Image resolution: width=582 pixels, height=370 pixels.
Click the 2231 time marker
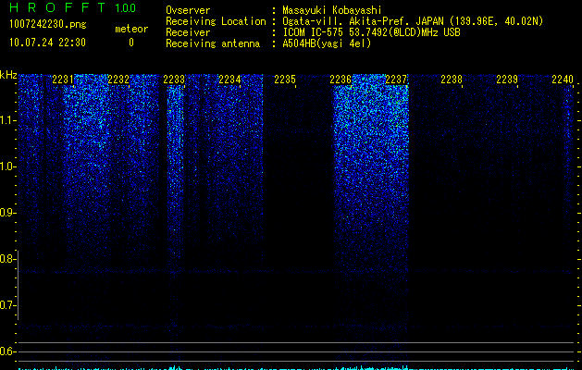pyautogui.click(x=63, y=80)
